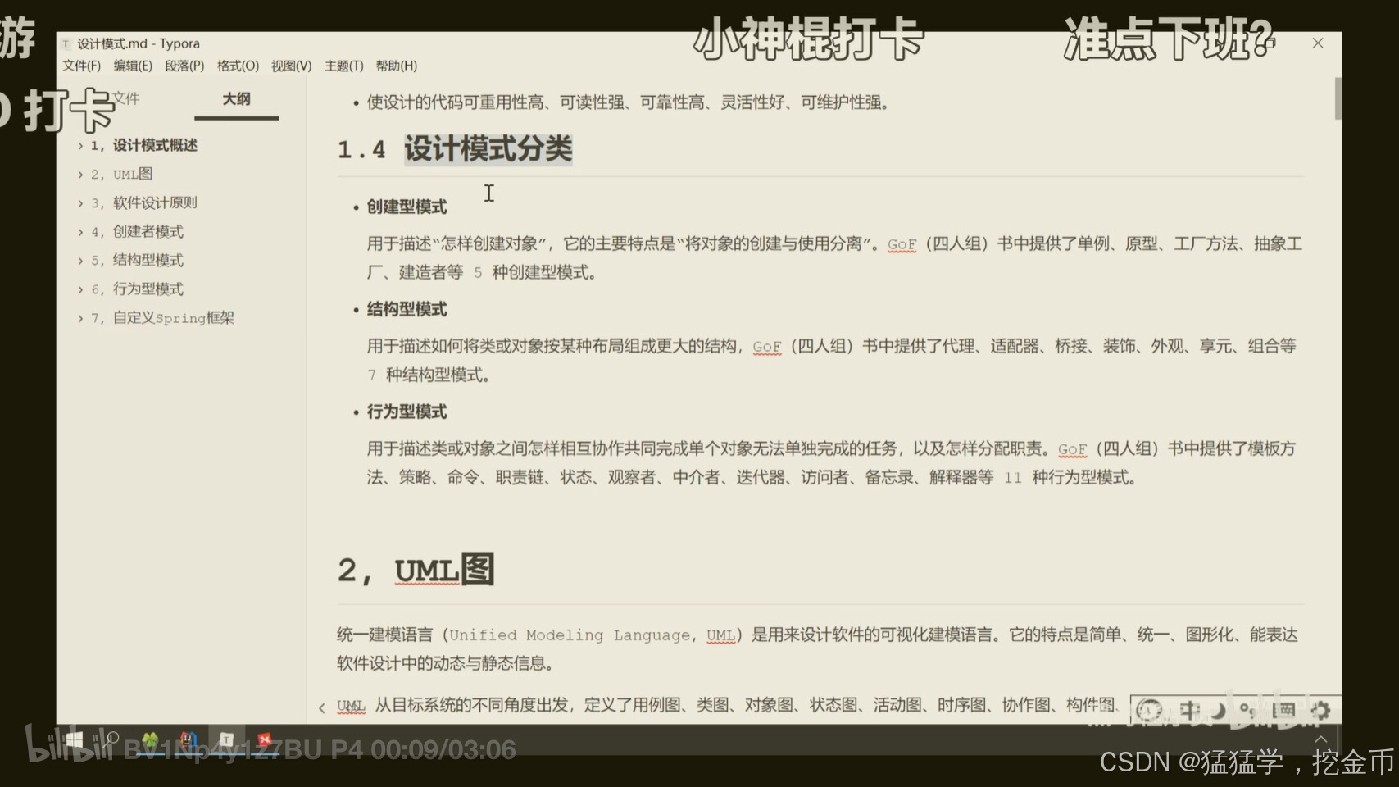
Task: Click the top bullet line 使设计的代码可重用性高
Action: point(628,102)
